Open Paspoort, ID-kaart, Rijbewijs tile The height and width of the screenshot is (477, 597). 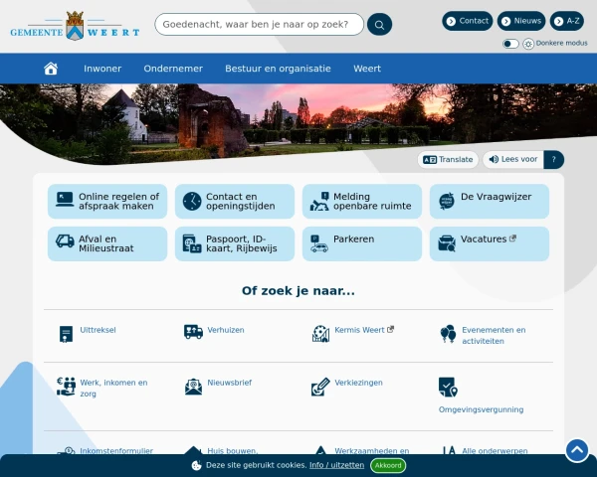[x=235, y=243]
